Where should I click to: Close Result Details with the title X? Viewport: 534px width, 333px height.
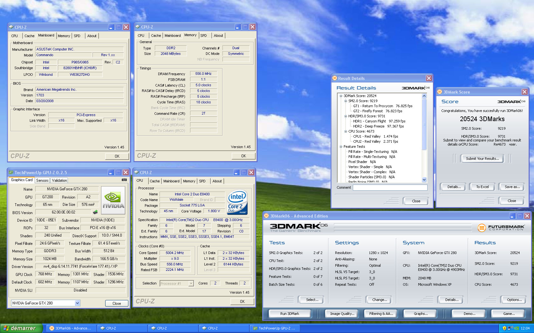[x=429, y=78]
